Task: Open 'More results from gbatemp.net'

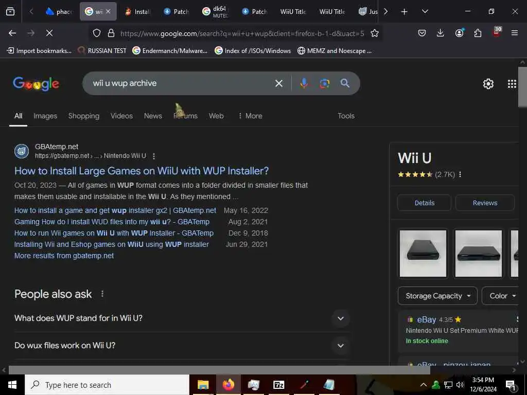Action: (64, 256)
